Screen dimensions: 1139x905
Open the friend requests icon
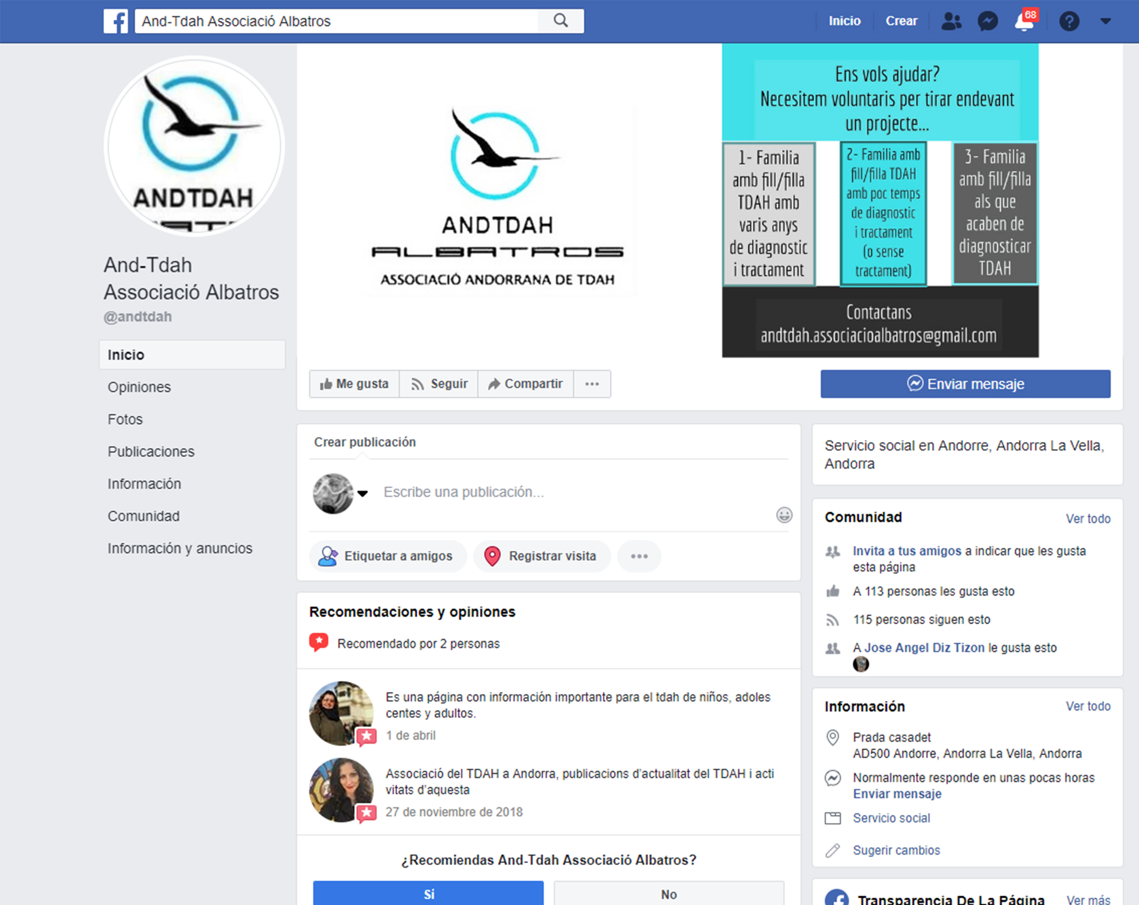pos(951,21)
